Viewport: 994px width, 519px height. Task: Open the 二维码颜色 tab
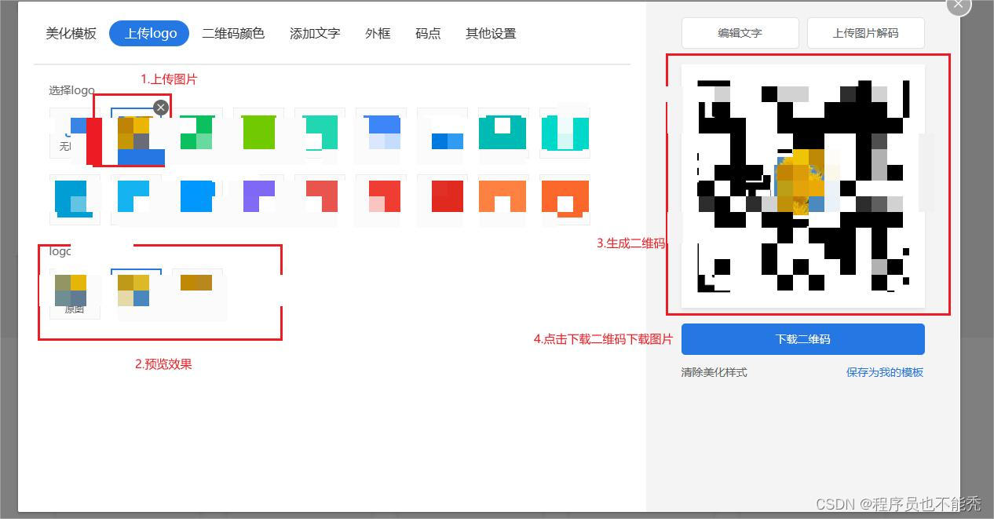(x=235, y=33)
